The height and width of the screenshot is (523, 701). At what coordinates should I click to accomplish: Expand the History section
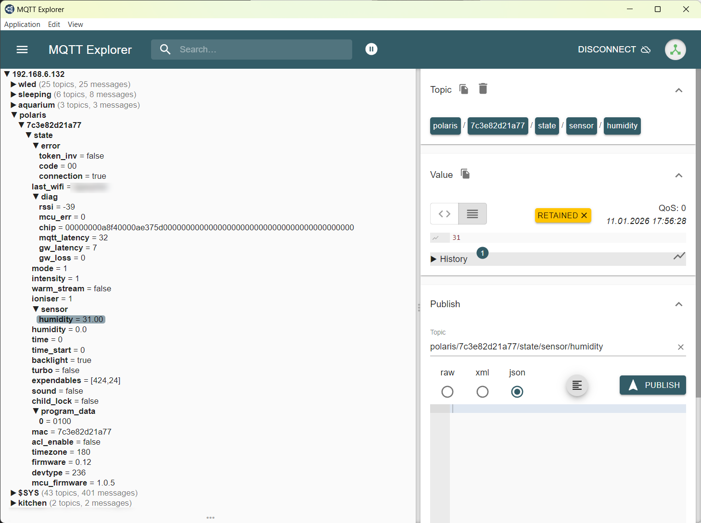(449, 259)
